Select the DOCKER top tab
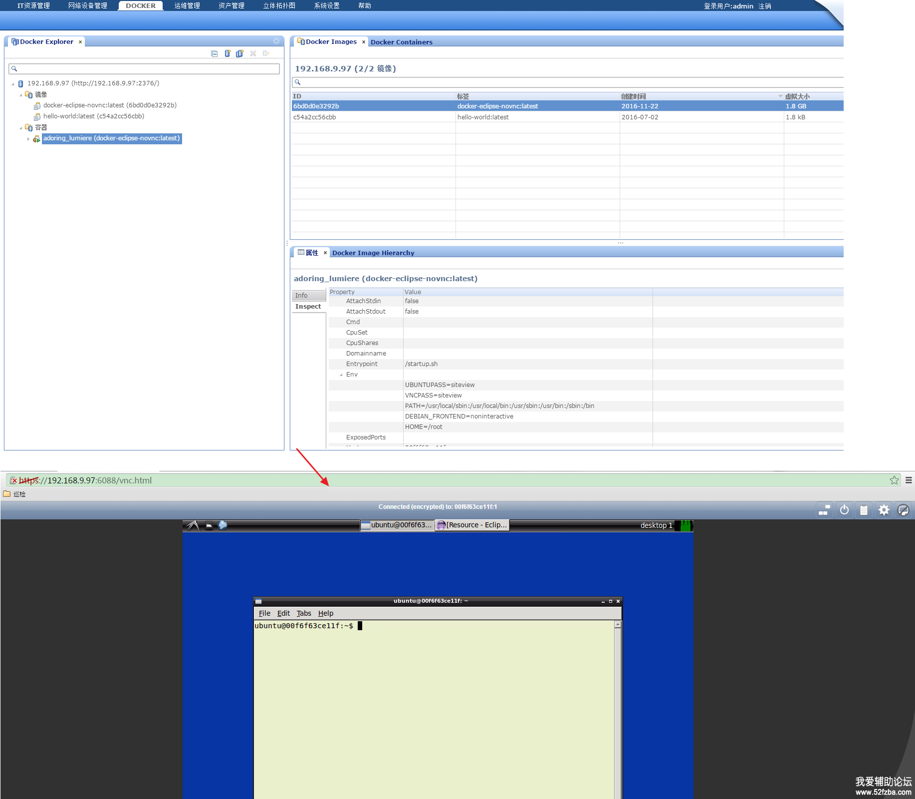Screen dimensions: 915x799 (141, 6)
